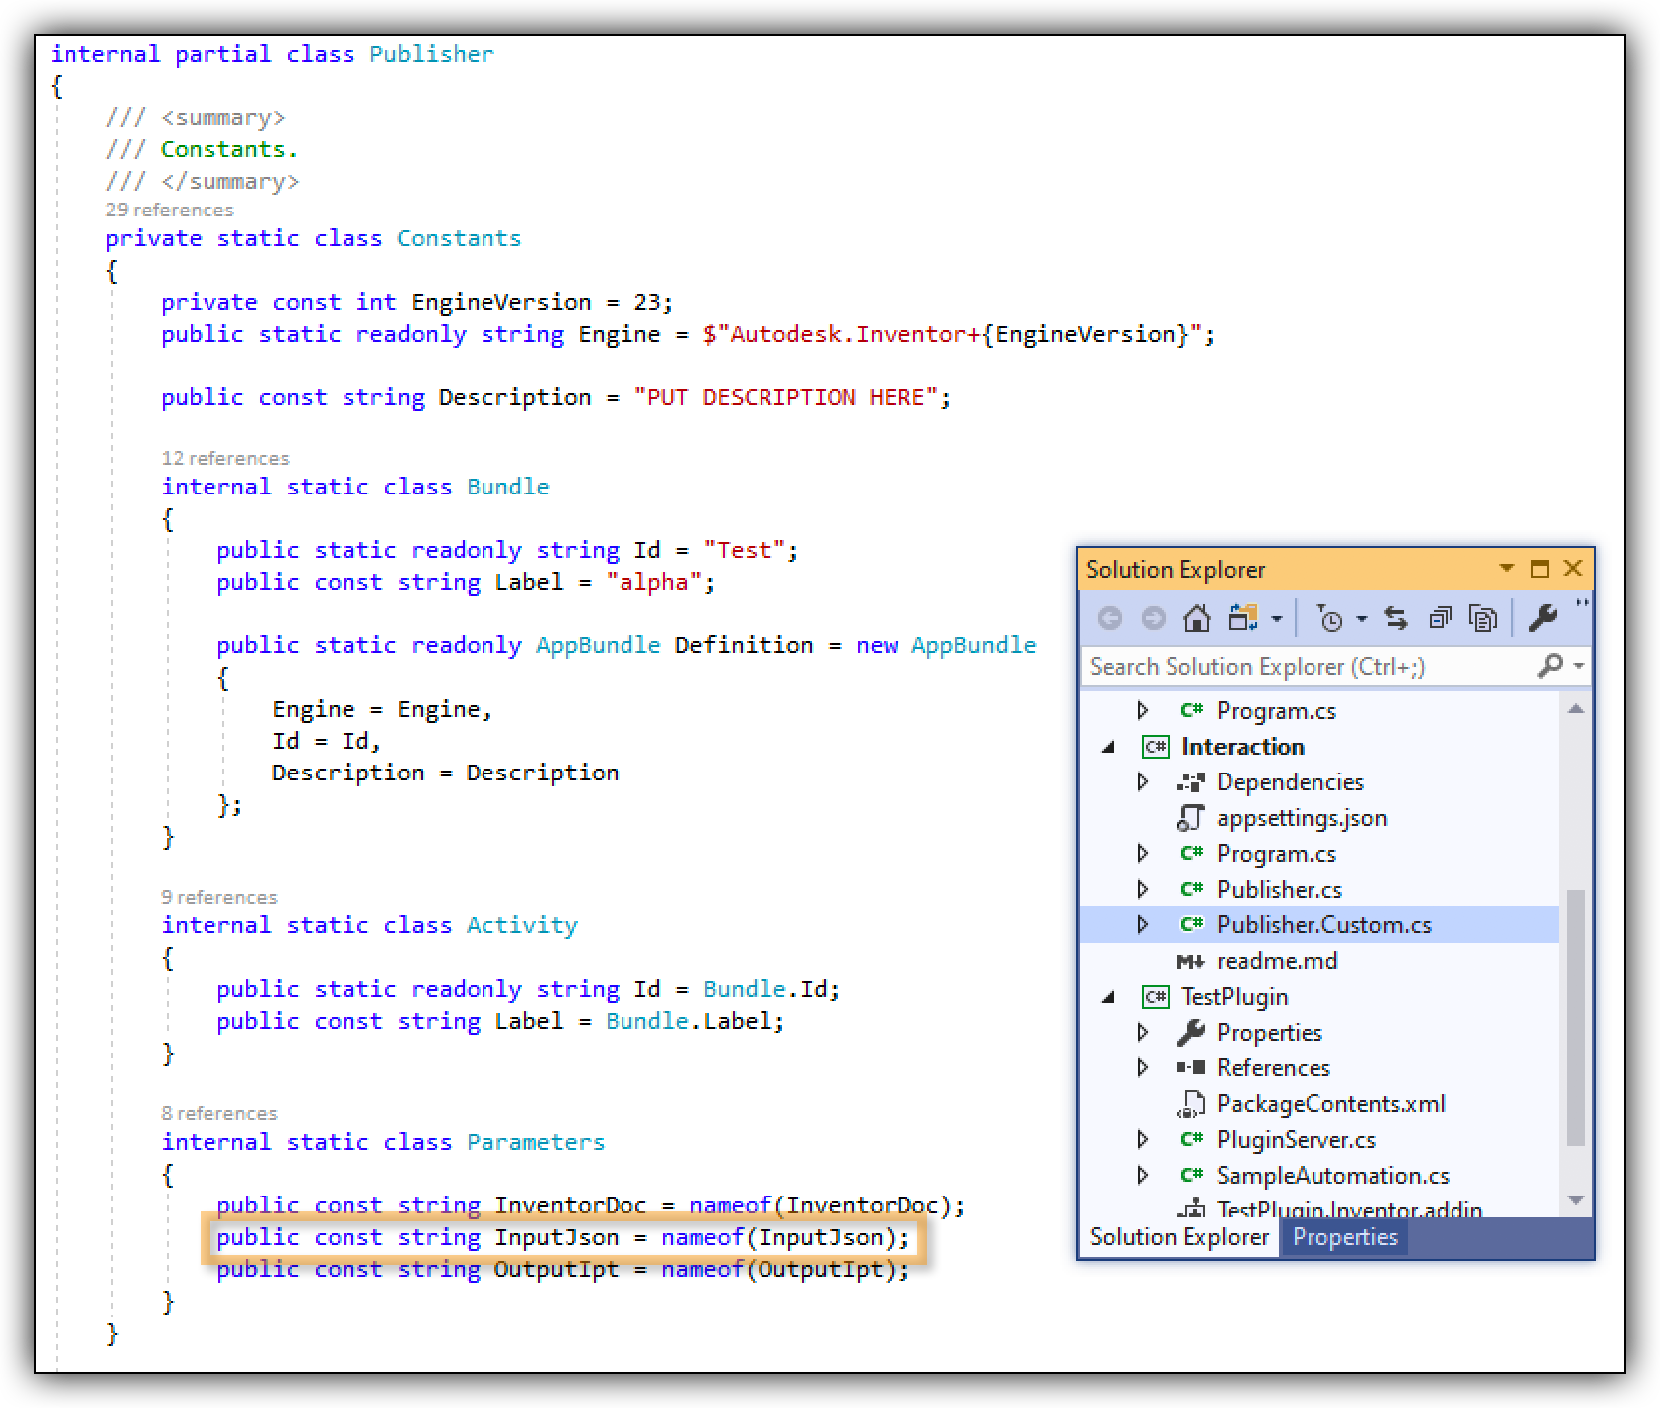1660x1408 pixels.
Task: Select Dependencies in the tree
Action: pyautogui.click(x=1291, y=782)
